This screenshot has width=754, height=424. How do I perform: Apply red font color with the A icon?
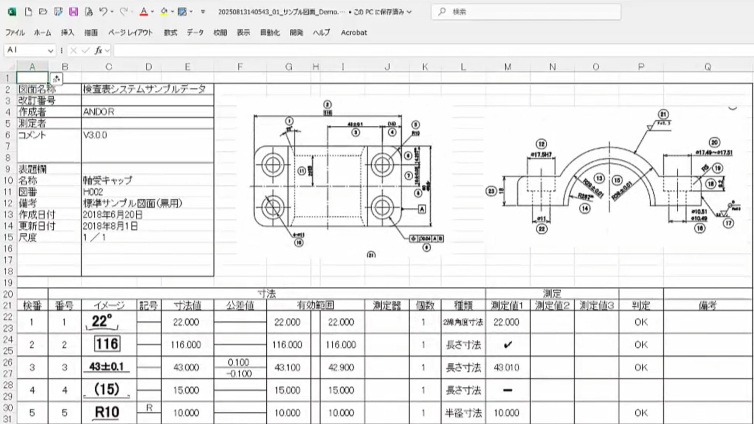144,12
